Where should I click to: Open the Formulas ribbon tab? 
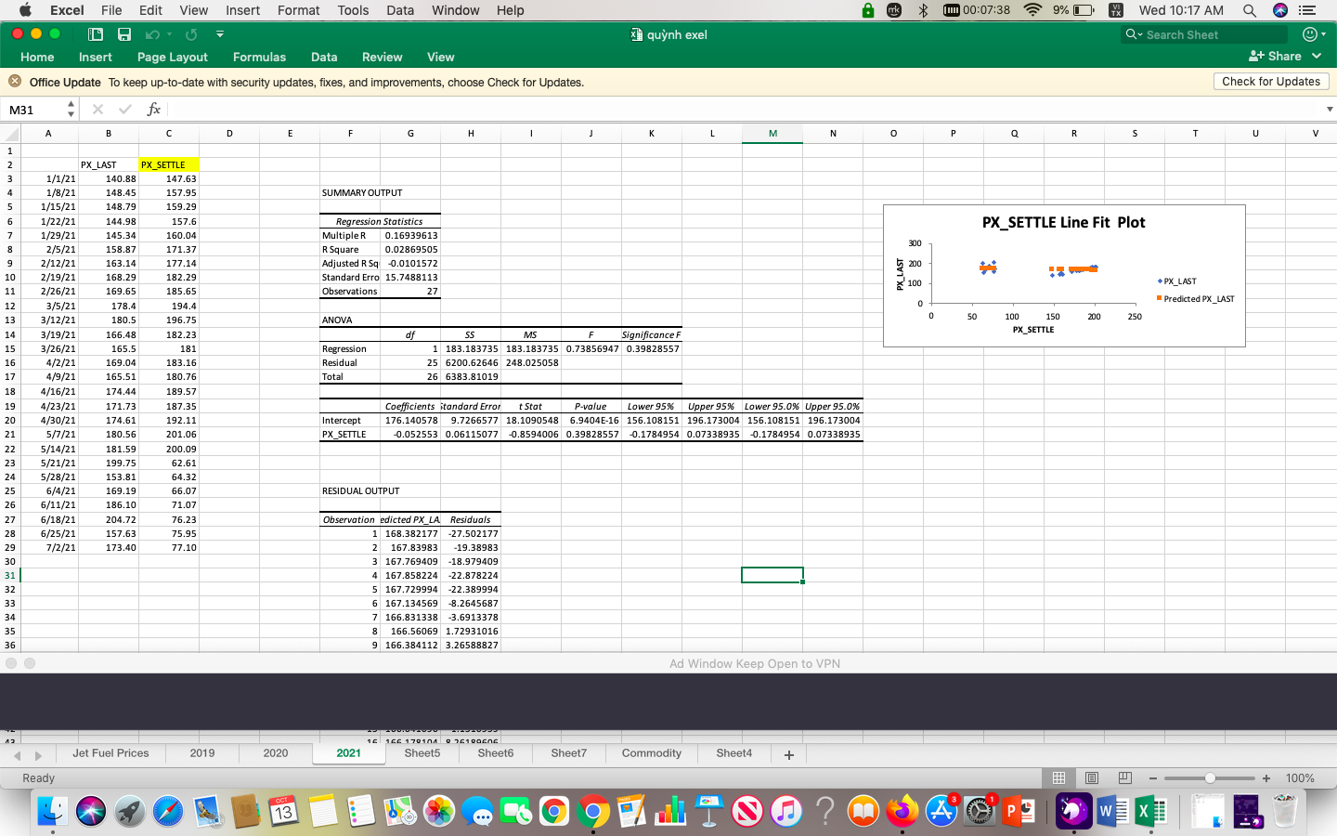click(259, 57)
